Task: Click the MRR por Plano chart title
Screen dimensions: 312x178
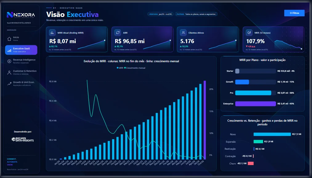Action: click(x=262, y=60)
